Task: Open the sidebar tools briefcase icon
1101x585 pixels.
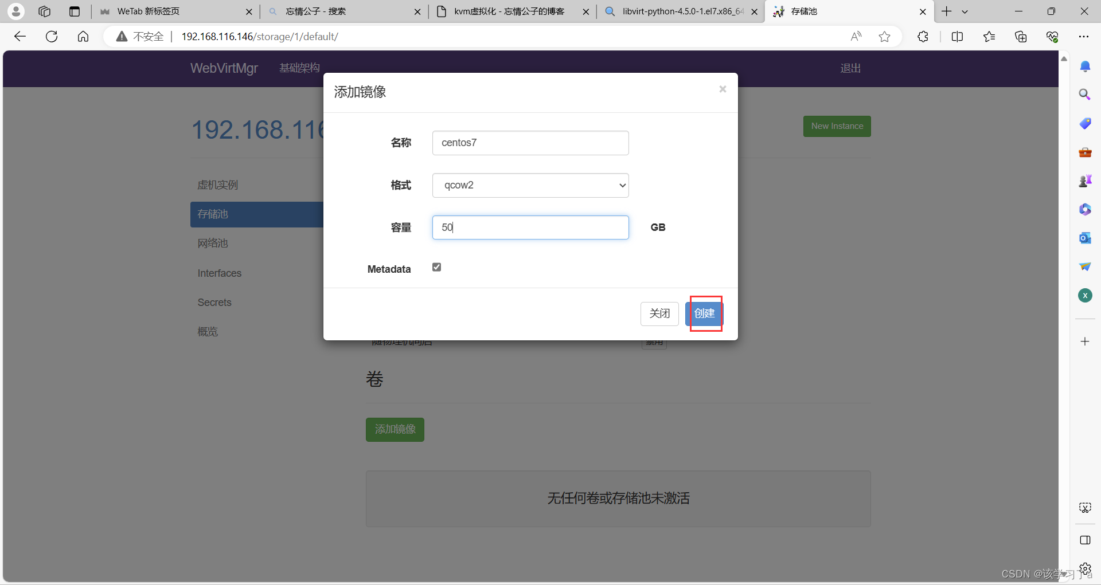Action: tap(1085, 152)
